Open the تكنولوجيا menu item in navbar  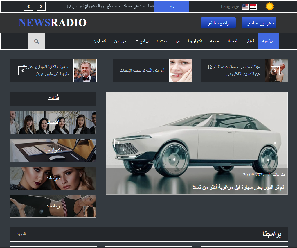coord(195,41)
